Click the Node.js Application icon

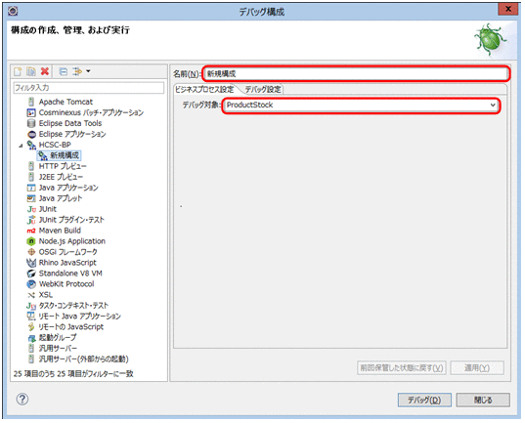pos(31,241)
